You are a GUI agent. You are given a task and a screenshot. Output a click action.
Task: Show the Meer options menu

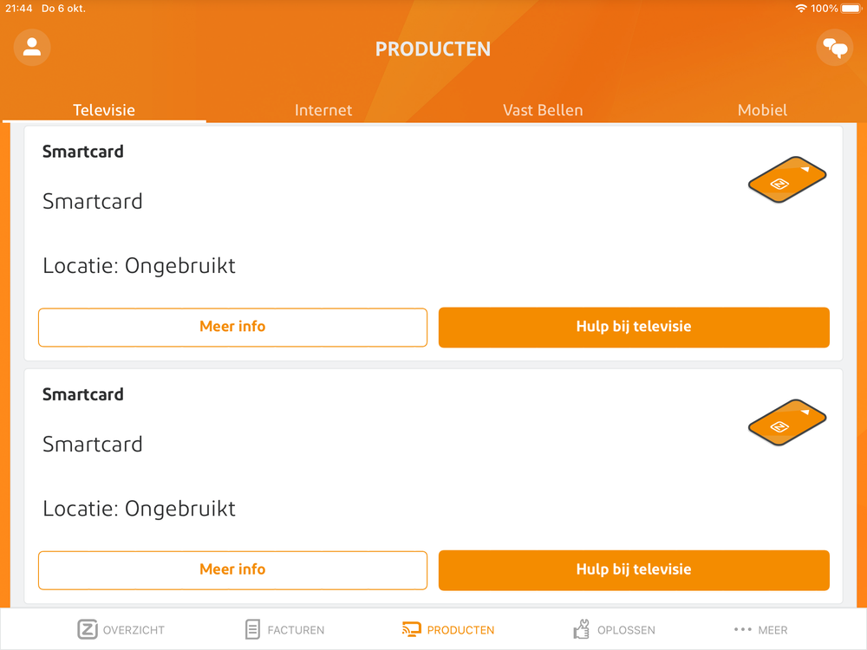click(x=760, y=630)
